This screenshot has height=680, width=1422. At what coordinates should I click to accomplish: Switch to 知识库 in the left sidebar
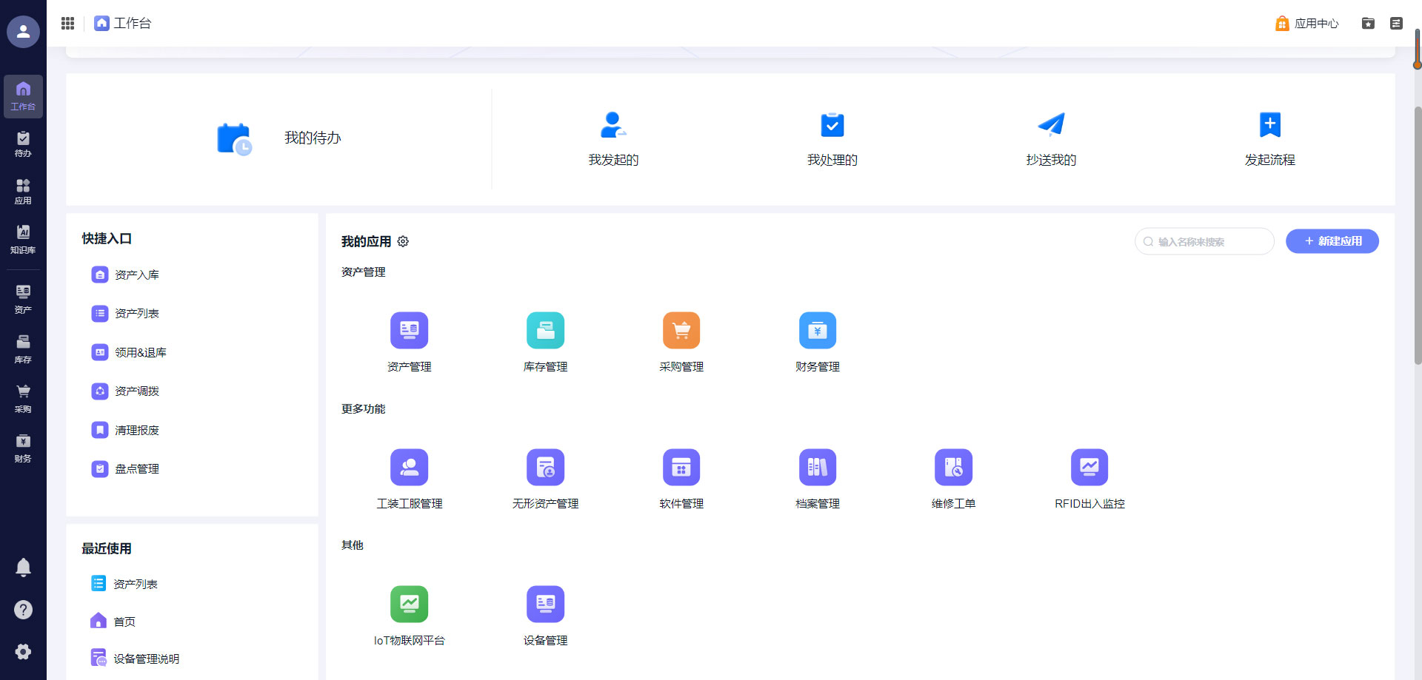click(x=23, y=240)
